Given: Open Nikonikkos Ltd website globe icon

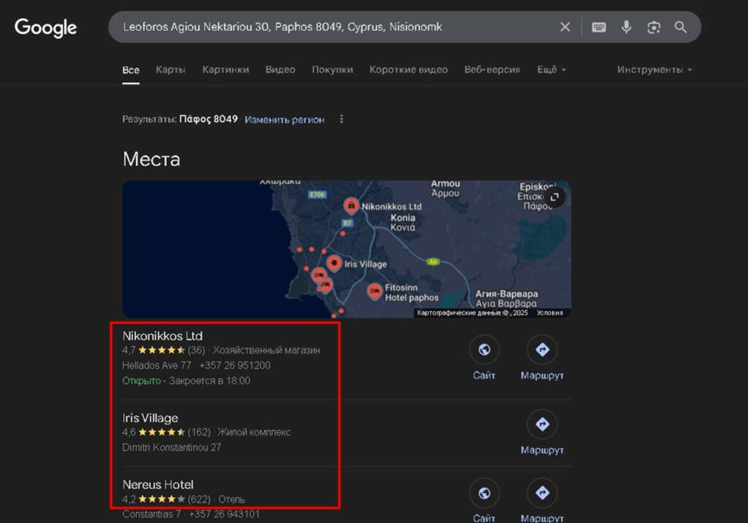Looking at the screenshot, I should [484, 350].
